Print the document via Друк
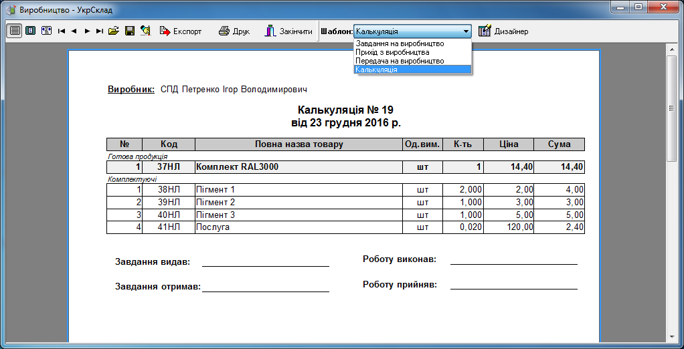This screenshot has width=684, height=349. click(x=234, y=31)
